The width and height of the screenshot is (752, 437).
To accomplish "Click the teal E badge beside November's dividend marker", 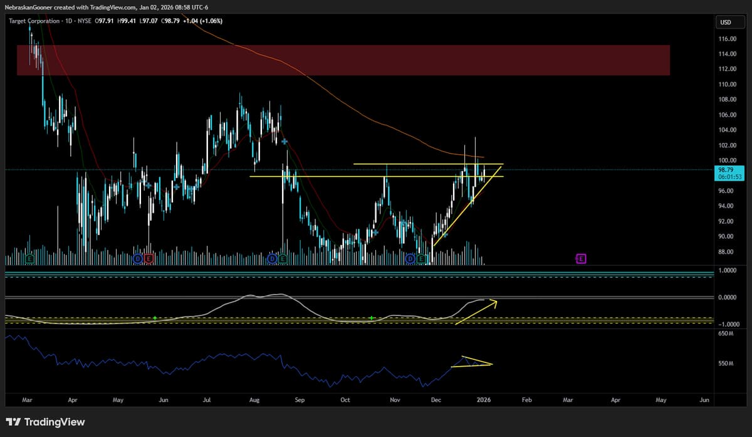I will [x=422, y=258].
